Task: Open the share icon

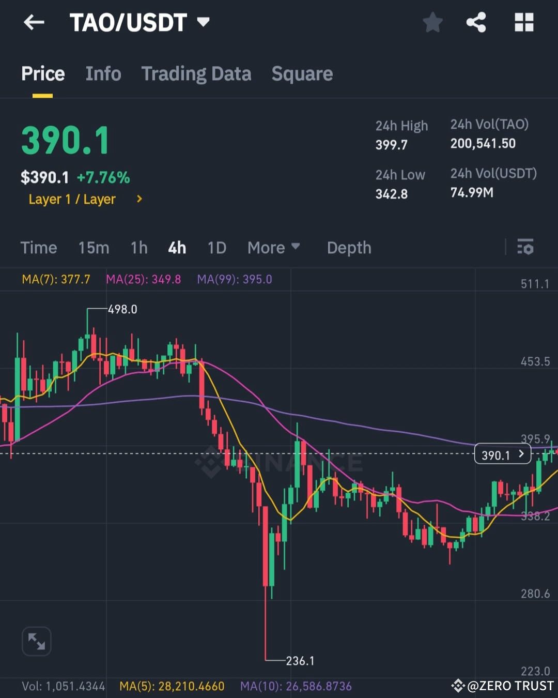Action: (x=476, y=22)
